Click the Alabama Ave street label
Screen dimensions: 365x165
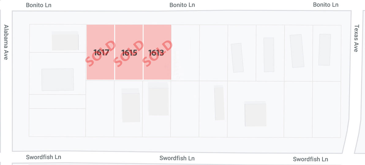tap(6, 42)
